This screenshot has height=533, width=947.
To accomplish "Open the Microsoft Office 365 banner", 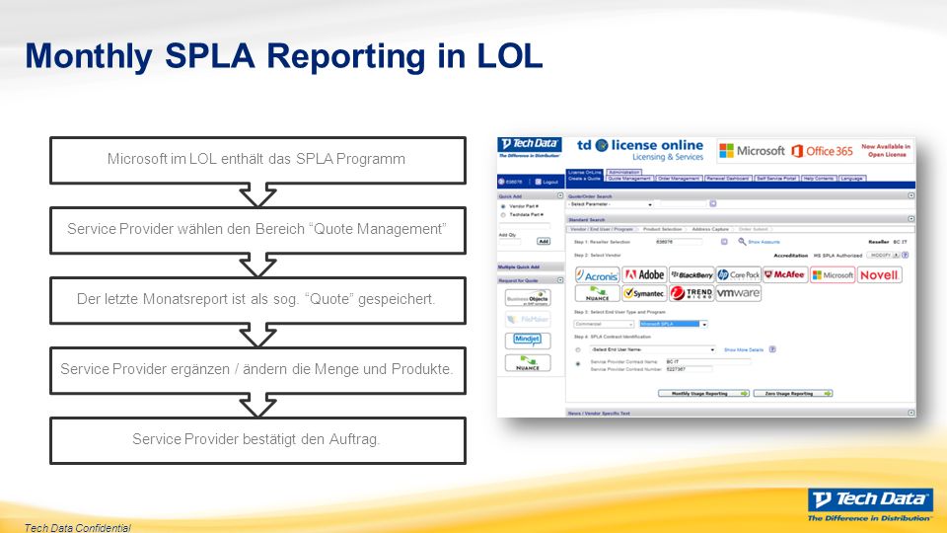I will coord(816,150).
